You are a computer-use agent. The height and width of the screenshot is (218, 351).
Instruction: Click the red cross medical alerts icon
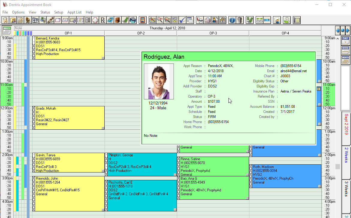point(95,20)
